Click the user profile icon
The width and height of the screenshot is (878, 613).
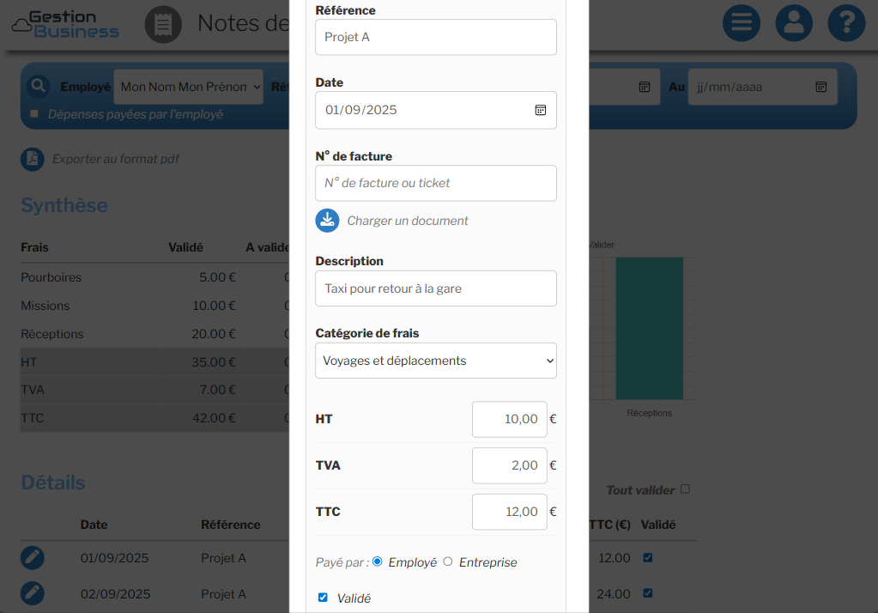794,23
